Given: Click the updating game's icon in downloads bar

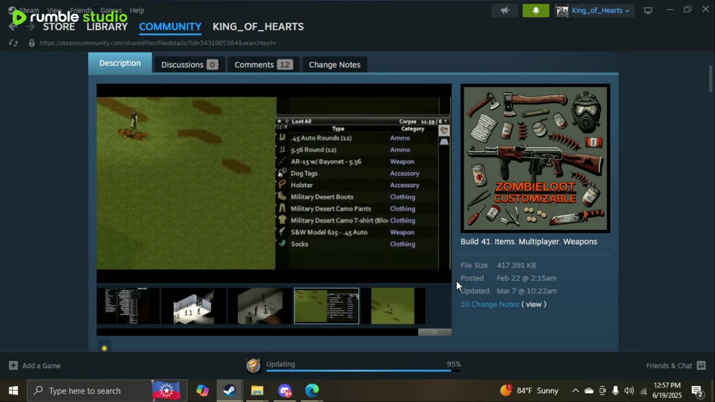Looking at the screenshot, I should [x=253, y=365].
